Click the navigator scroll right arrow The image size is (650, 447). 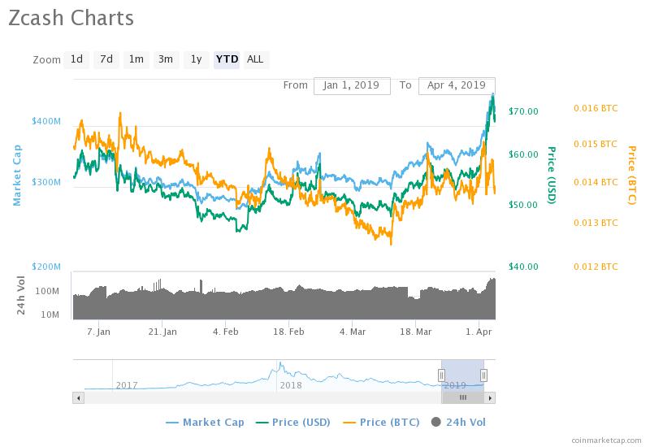(x=490, y=398)
